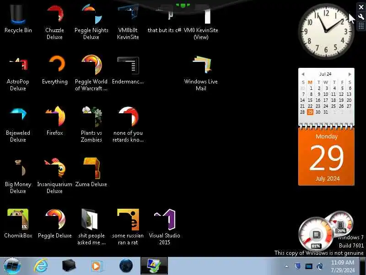Screen dimensions: 366x275
Task: Select the 'some russian ran a rat' icon
Action: tap(128, 227)
